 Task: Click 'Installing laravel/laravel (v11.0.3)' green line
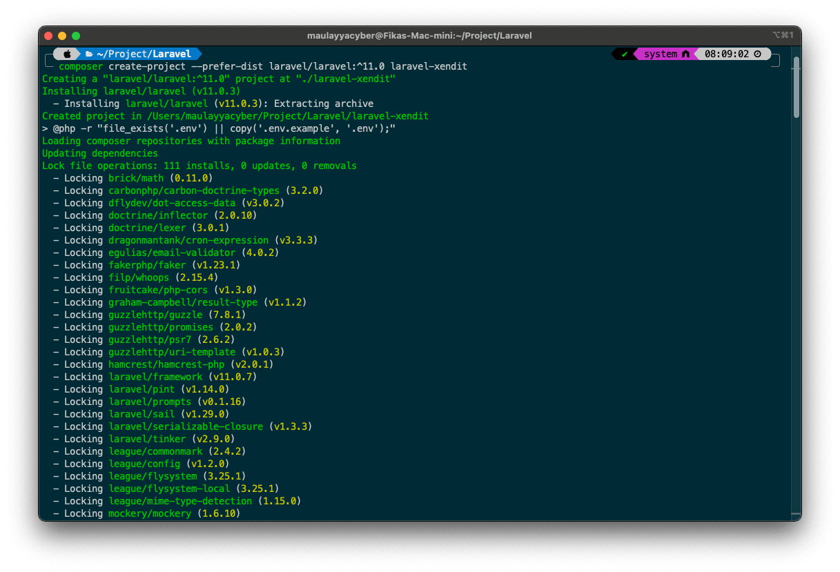141,91
